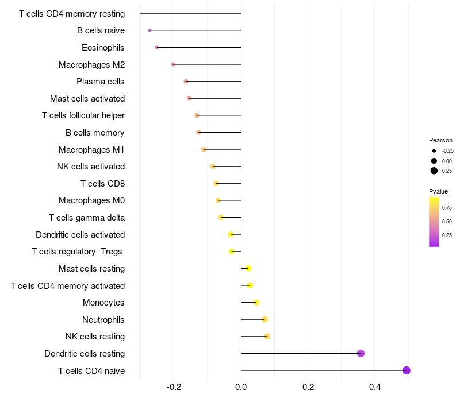Select the Monocytes yellow dot
Viewport: 460px width, 402px height.
coord(256,303)
